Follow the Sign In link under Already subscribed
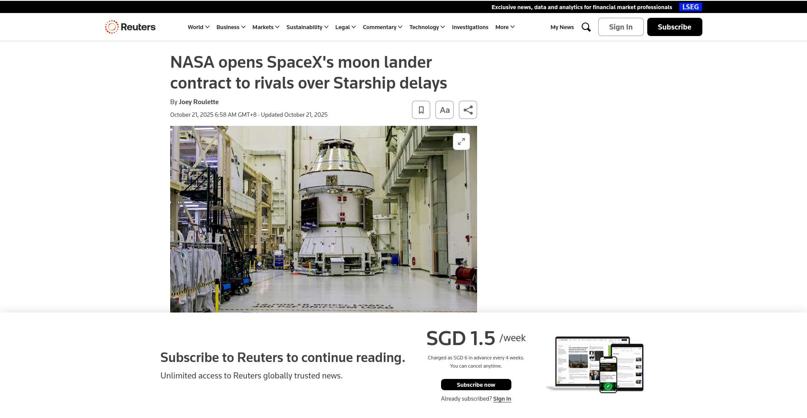Viewport: 807px width, 418px height. 502,399
